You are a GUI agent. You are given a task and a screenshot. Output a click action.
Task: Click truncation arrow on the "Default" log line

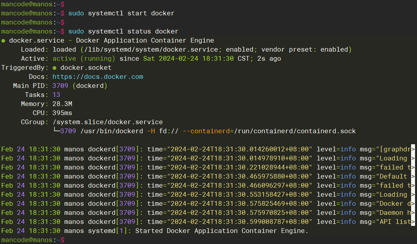[413, 176]
